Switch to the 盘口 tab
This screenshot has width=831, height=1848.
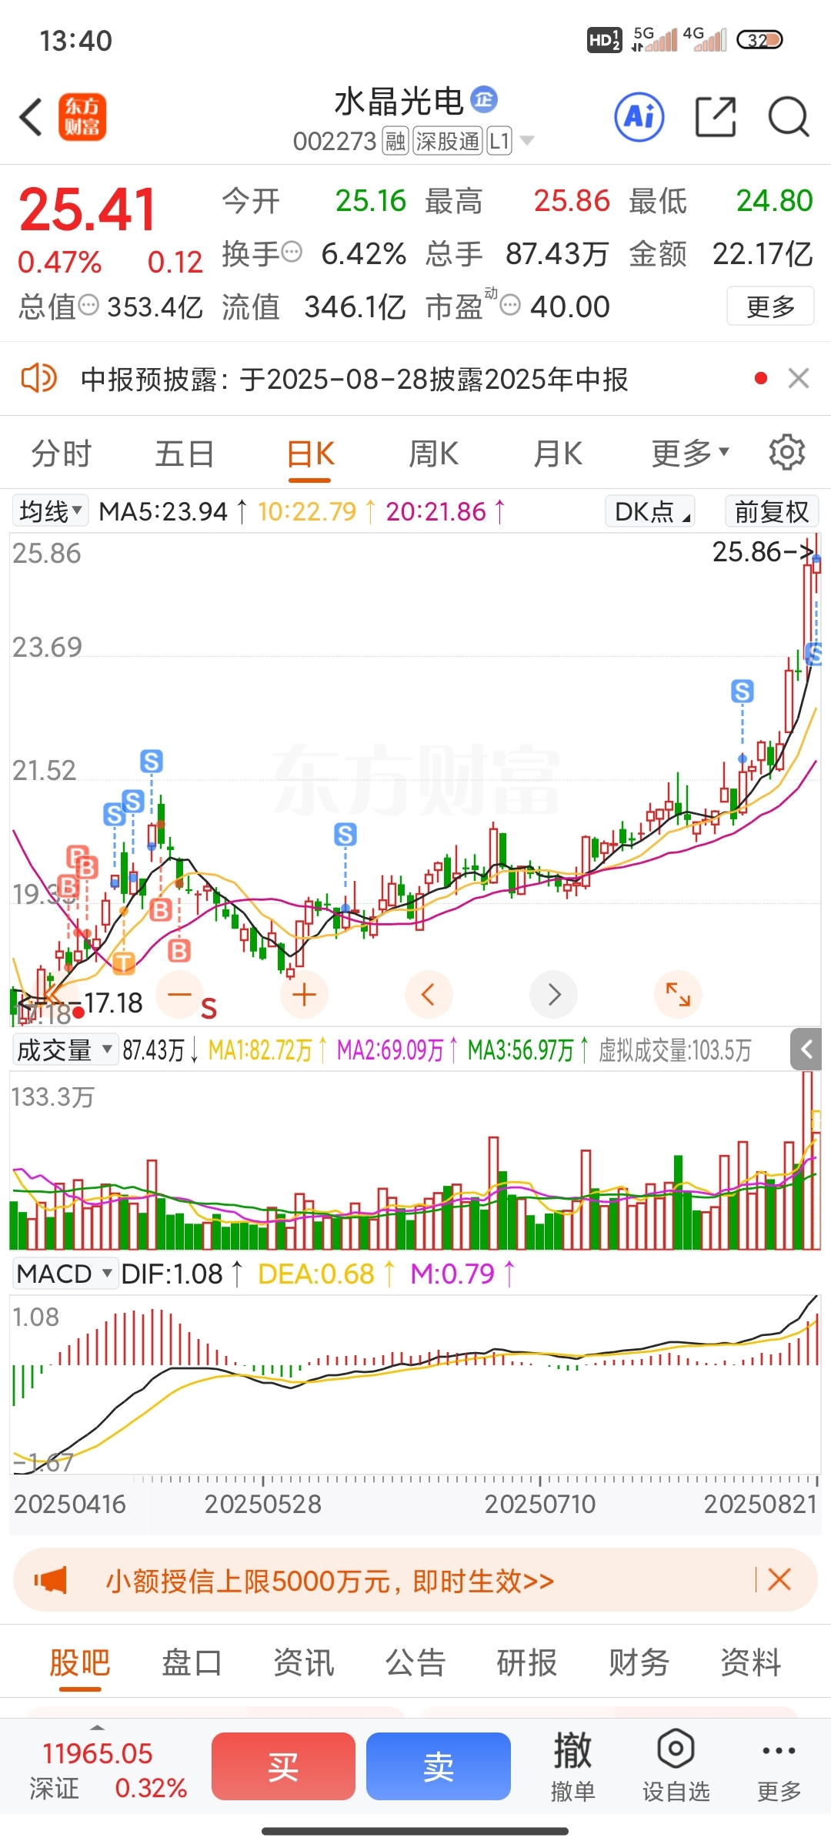pos(192,1662)
